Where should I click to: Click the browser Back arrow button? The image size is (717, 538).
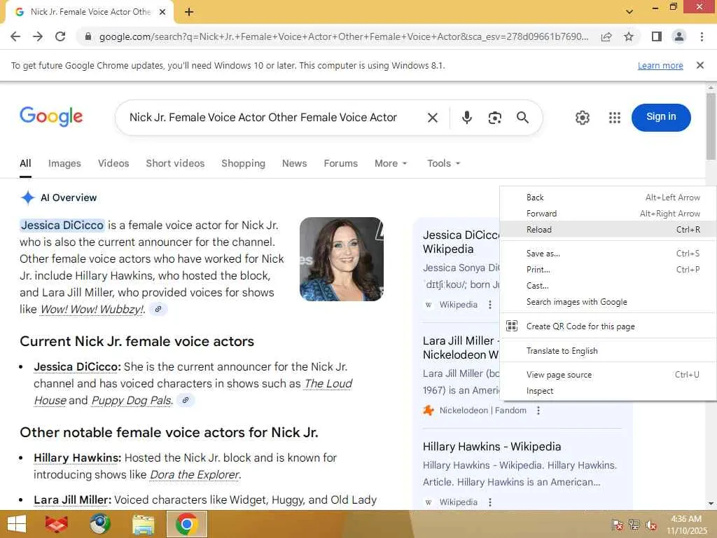coord(15,36)
